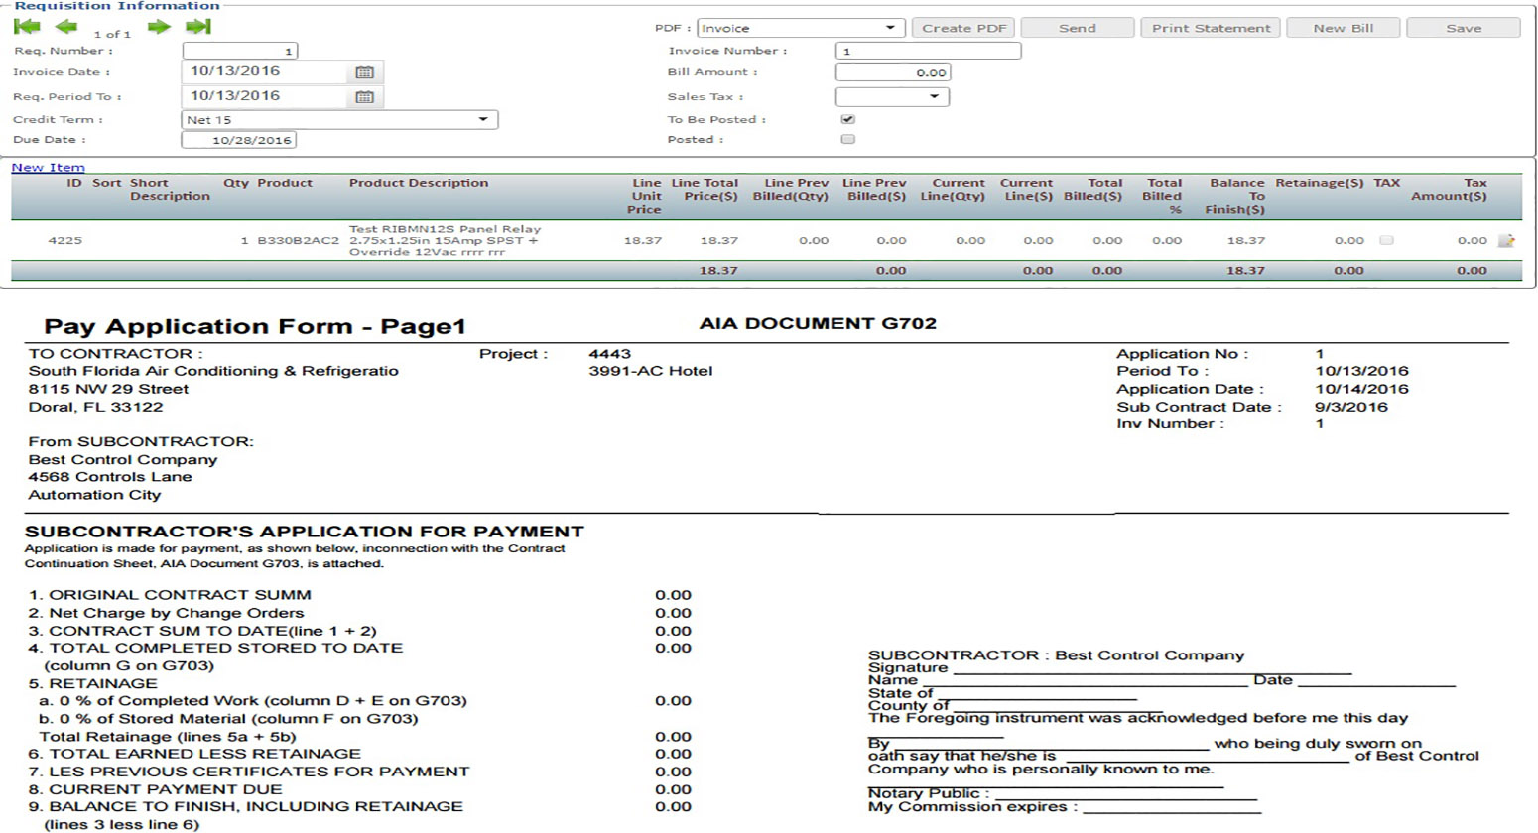
Task: Edit the B330B2AC2 line item
Action: [x=1504, y=239]
